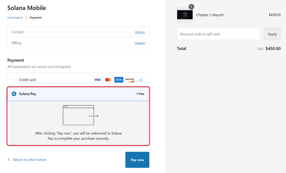This screenshot has height=173, width=286.
Task: Select the Credit card radio button
Action: pos(14,80)
